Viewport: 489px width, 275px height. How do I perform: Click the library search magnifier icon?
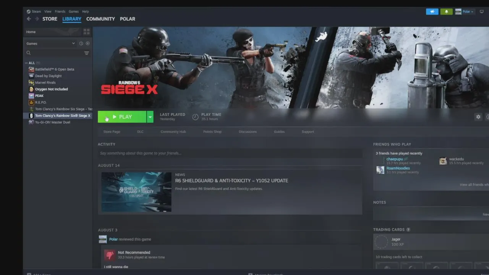coord(29,53)
